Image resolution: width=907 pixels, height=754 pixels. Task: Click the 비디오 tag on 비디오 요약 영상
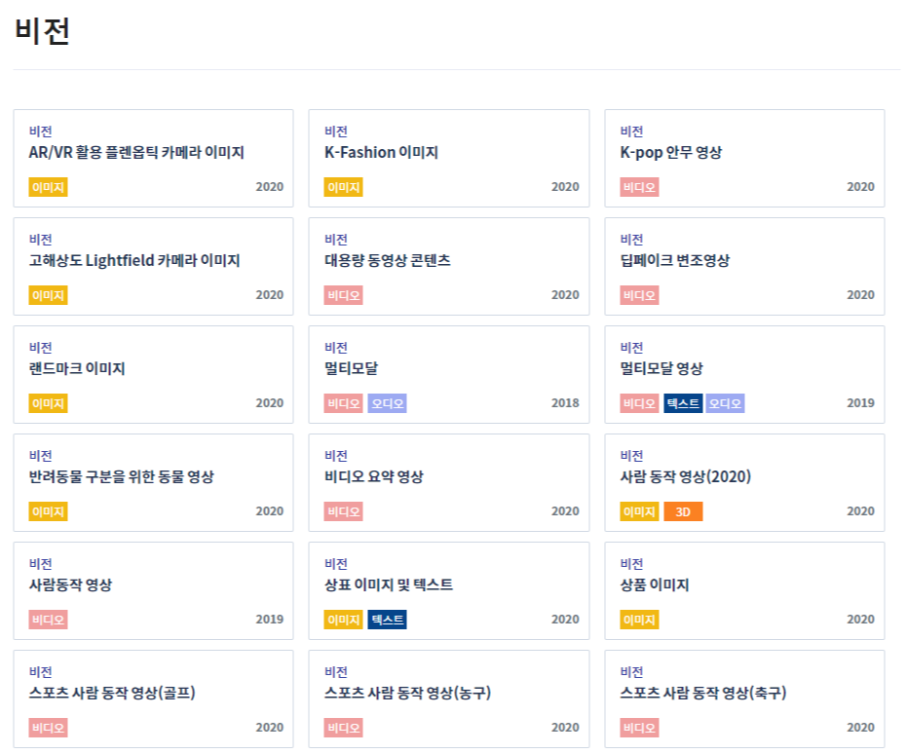(344, 511)
